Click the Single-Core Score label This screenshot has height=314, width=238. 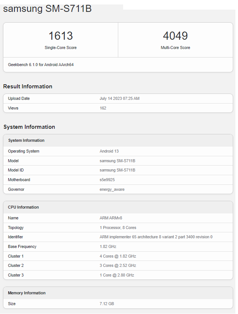[61, 48]
